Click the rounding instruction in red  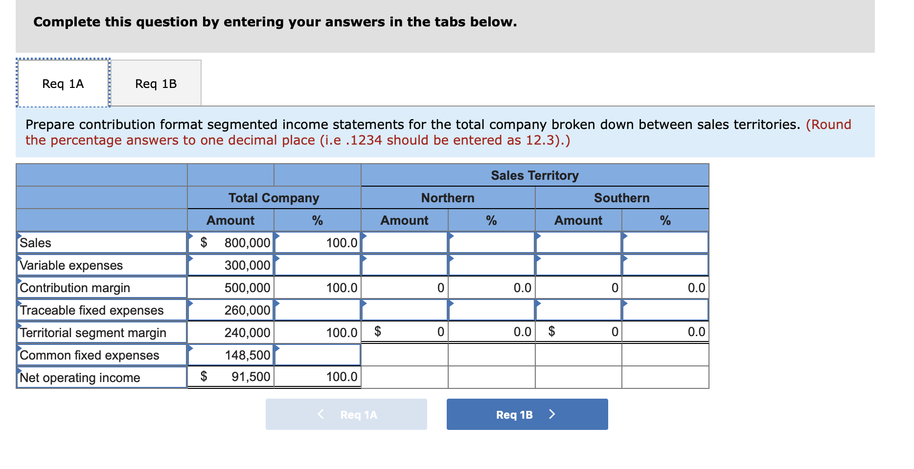(x=438, y=132)
